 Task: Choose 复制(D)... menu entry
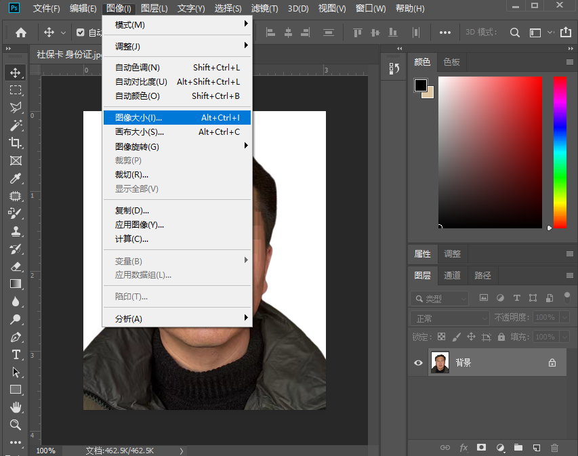pyautogui.click(x=178, y=211)
